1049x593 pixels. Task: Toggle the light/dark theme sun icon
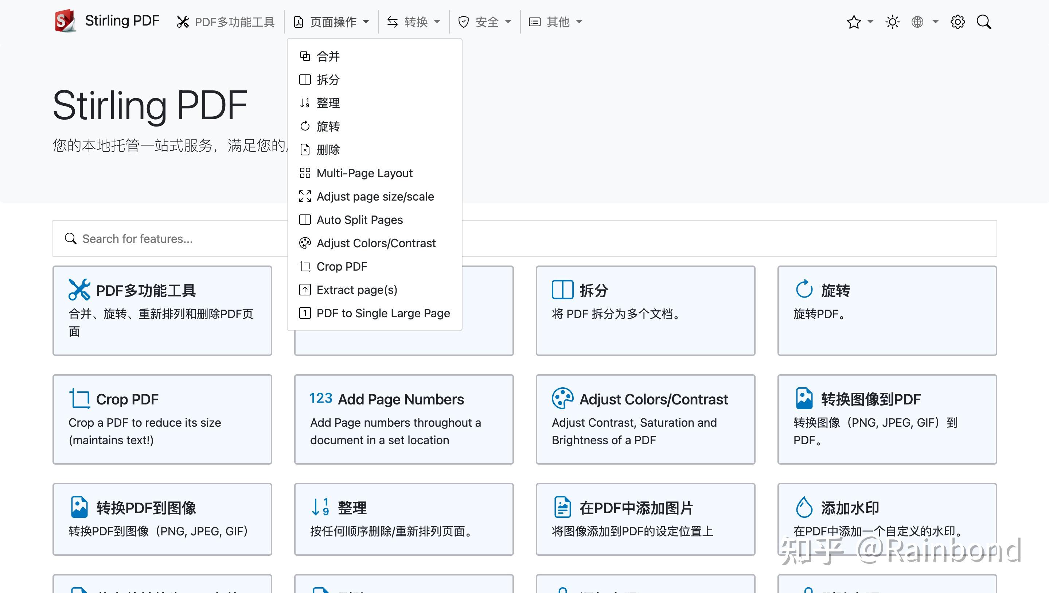click(892, 22)
